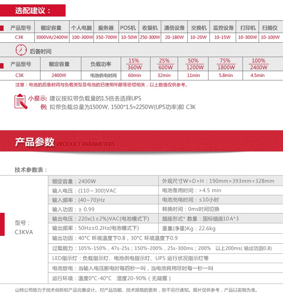Screen dimensions: 283x299
Task: Select the POS机 column header
Action: pyautogui.click(x=128, y=28)
